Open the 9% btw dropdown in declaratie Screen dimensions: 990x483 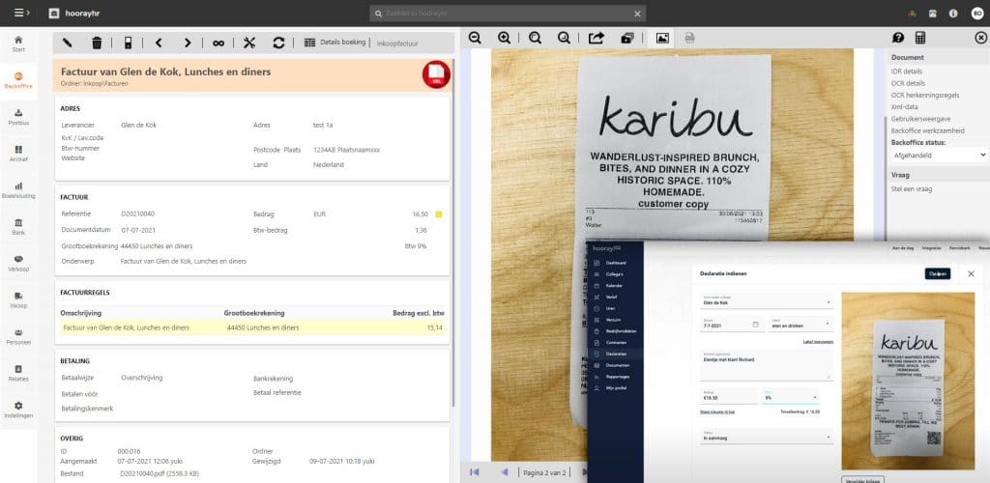click(790, 397)
